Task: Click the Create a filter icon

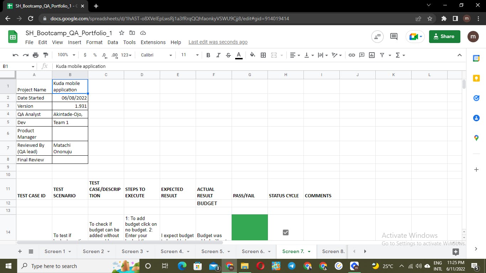Action: [382, 55]
